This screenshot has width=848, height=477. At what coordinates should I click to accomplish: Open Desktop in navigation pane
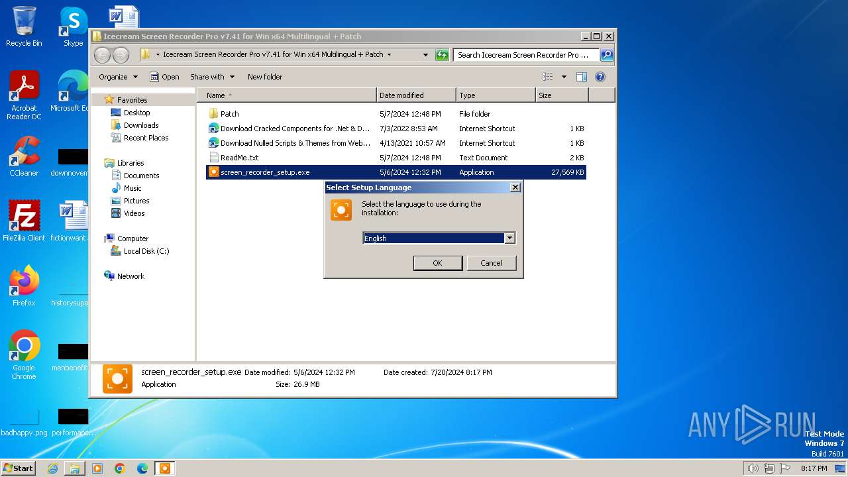pos(136,113)
